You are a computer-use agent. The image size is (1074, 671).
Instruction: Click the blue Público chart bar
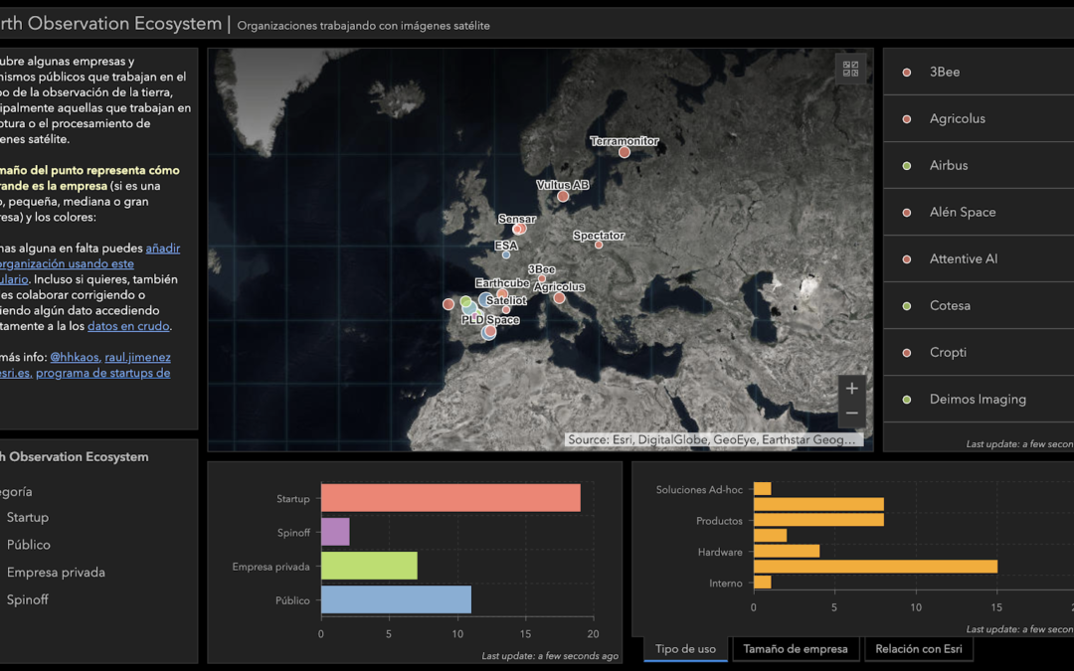coord(396,599)
